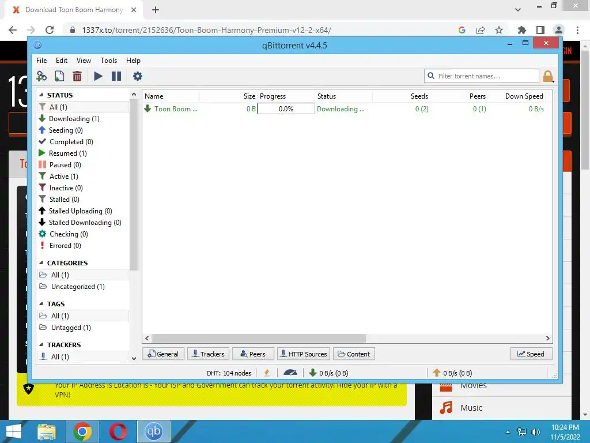This screenshot has width=590, height=443.
Task: Select Checking (0) status filter
Action: coord(83,234)
